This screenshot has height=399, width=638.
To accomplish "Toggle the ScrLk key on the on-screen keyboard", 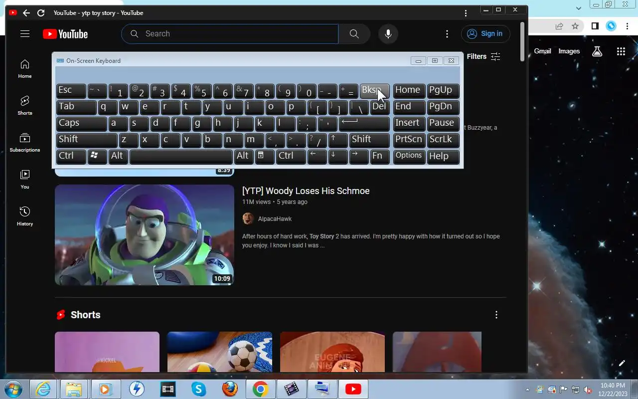I will click(x=443, y=140).
